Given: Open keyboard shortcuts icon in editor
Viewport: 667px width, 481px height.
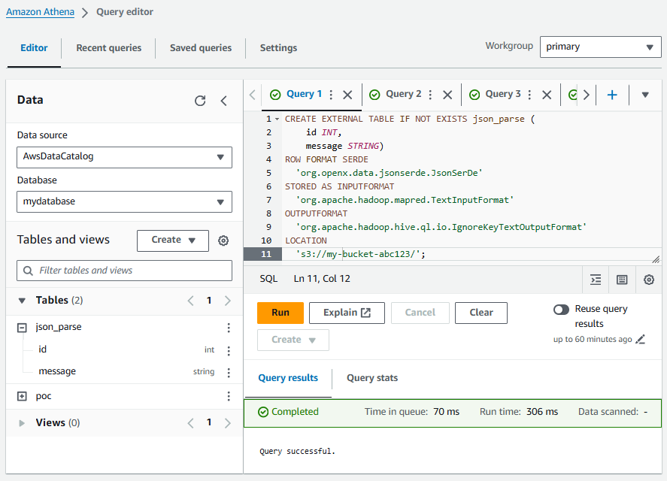Looking at the screenshot, I should (622, 280).
